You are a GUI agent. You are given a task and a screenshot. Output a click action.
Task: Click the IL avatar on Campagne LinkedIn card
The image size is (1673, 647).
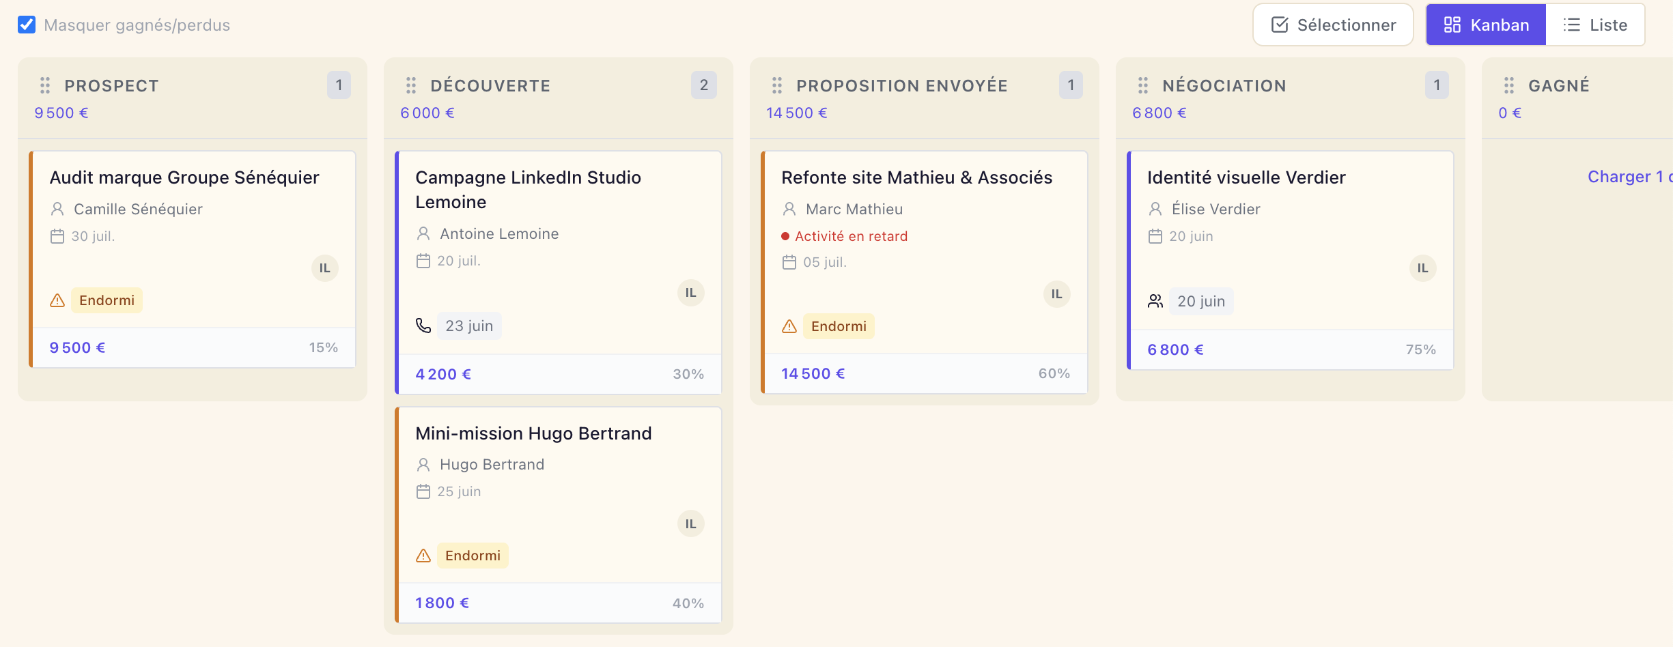click(691, 293)
